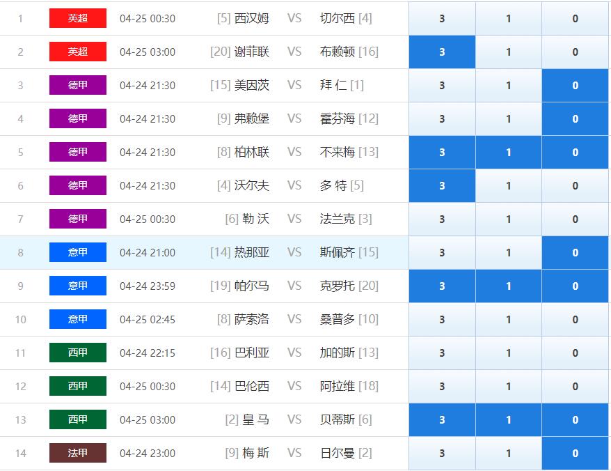Select option 3 for 梅斯 vs 日尔曼
Viewport: 611px width, 471px height.
click(x=442, y=453)
